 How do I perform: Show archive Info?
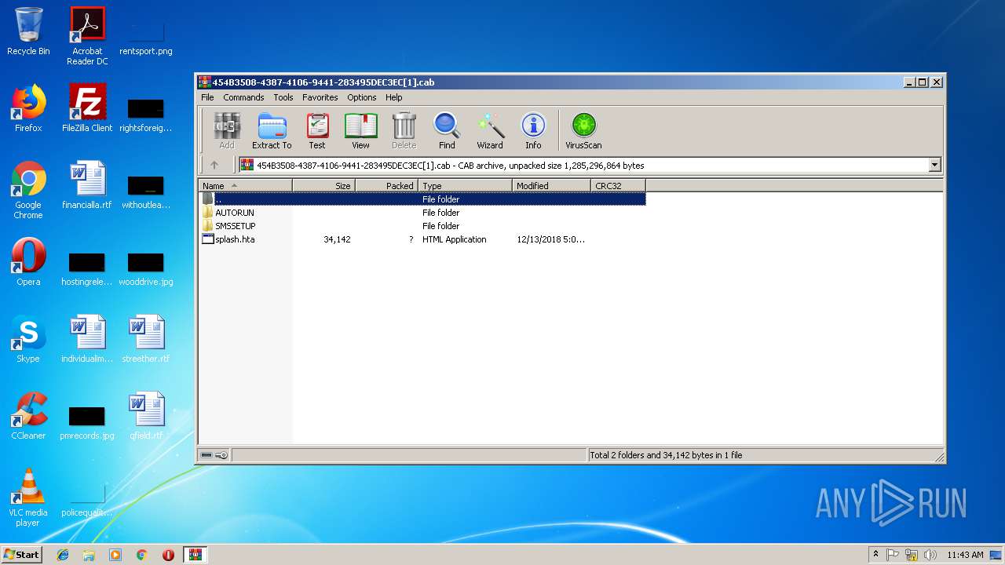pyautogui.click(x=533, y=130)
